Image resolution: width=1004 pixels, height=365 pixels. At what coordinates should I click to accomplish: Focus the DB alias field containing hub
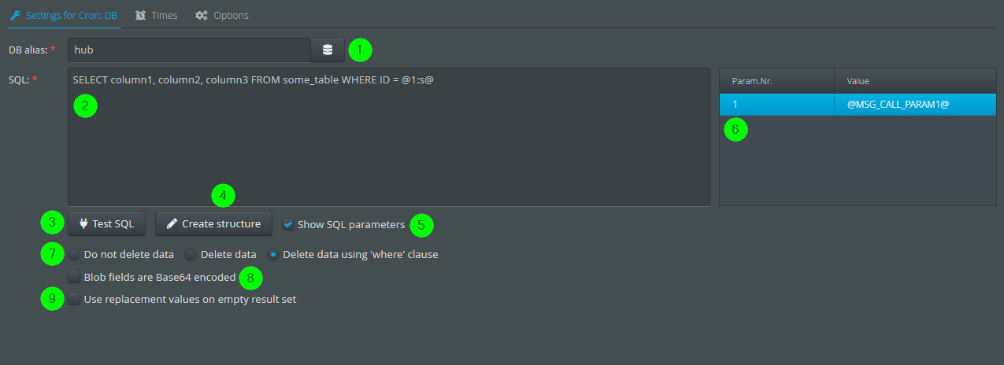(x=190, y=50)
